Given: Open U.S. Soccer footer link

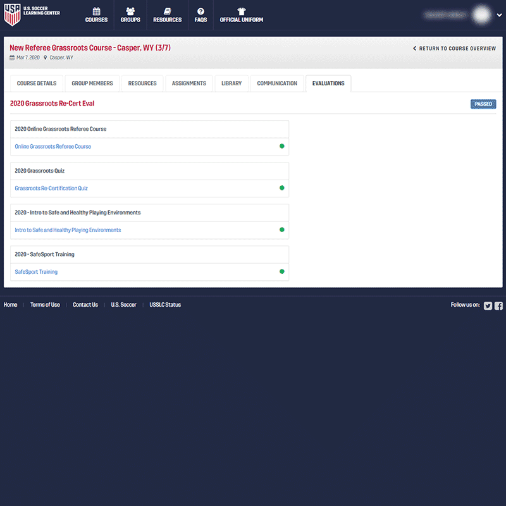Looking at the screenshot, I should (x=123, y=305).
